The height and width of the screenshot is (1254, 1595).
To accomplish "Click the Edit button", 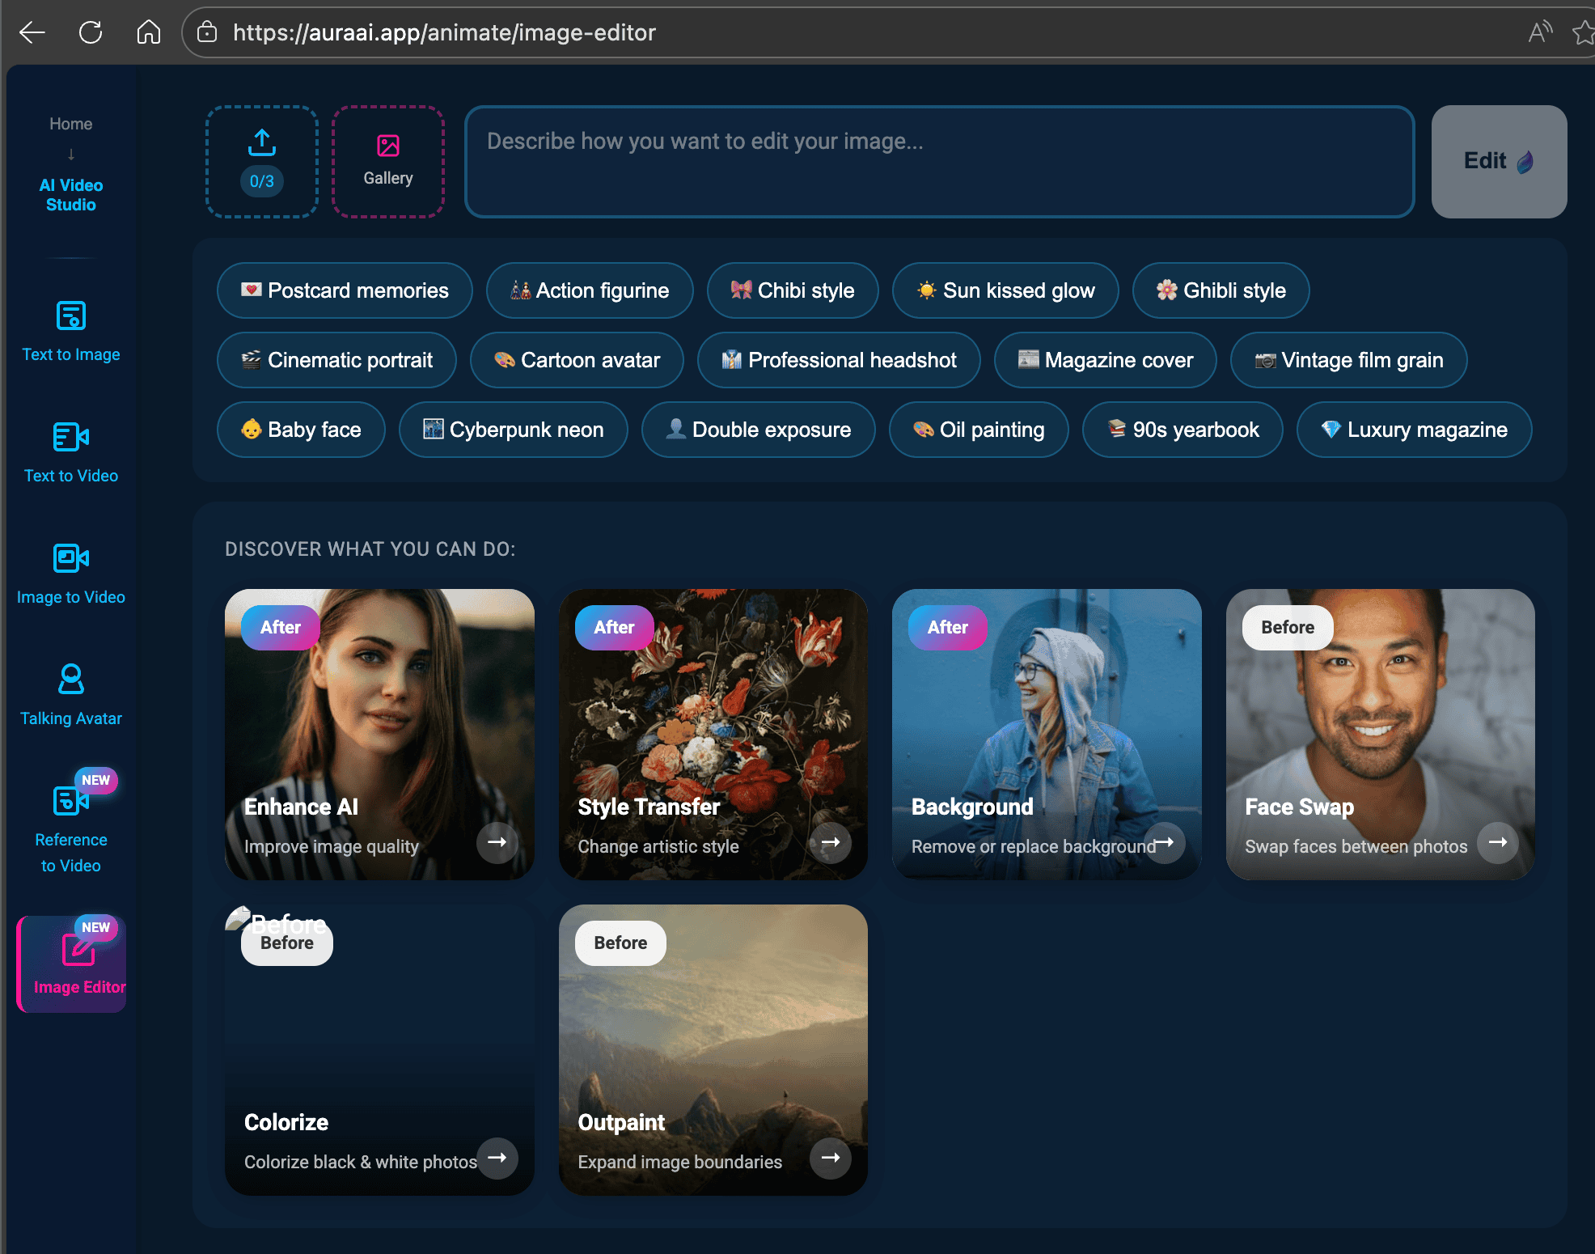I will [x=1498, y=161].
